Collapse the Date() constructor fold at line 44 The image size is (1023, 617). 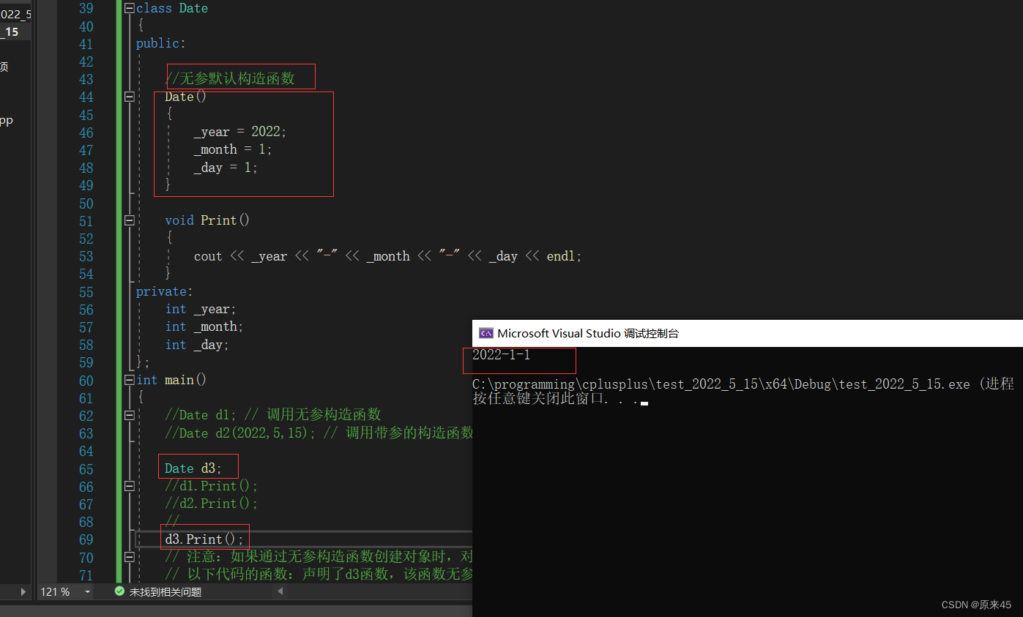130,97
